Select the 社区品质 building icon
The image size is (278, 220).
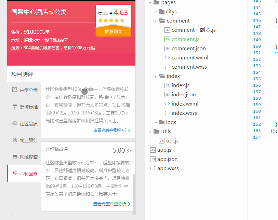pos(15,123)
